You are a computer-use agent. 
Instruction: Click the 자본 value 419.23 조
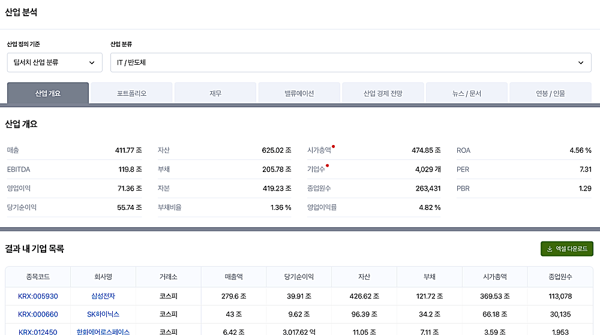pos(277,188)
